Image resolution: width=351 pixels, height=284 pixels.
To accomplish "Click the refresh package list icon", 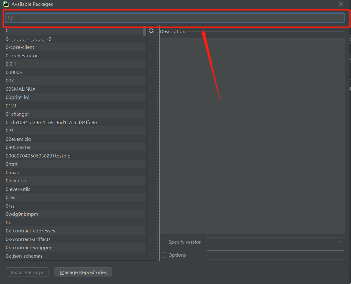I will click(x=151, y=31).
